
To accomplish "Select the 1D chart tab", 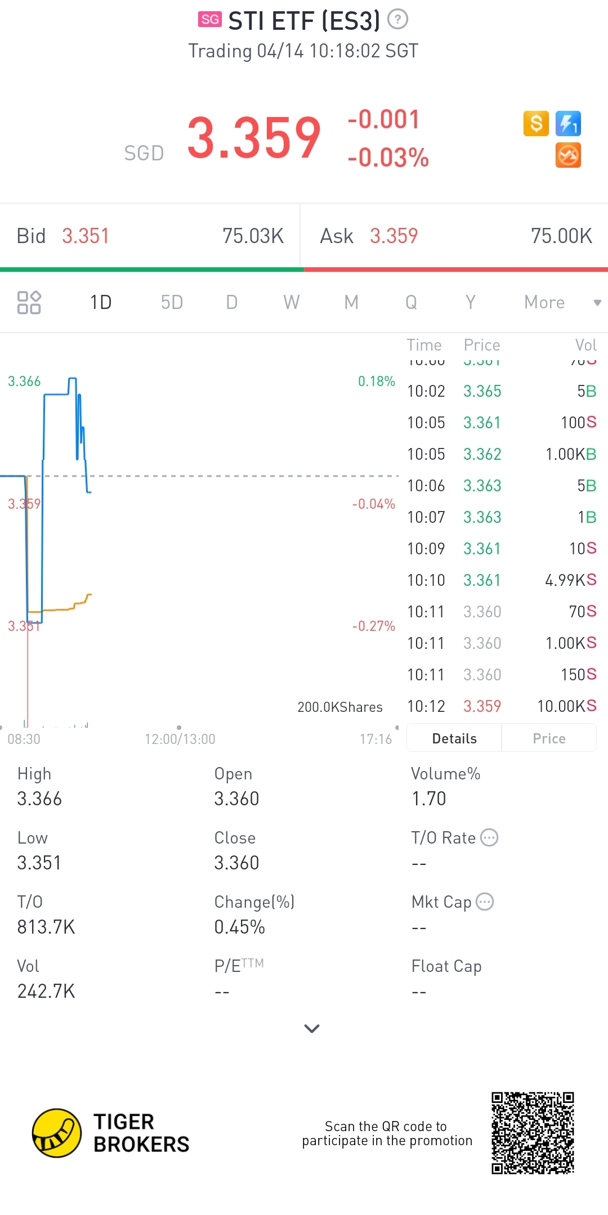I will [101, 302].
